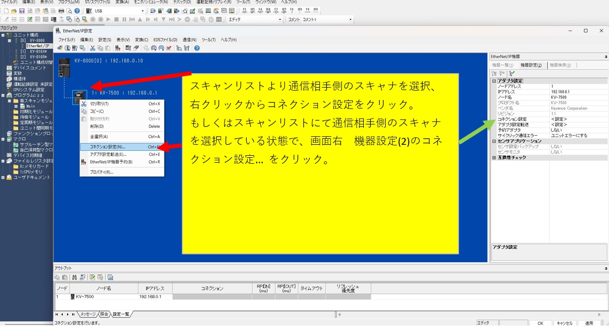Select the KV-8000 scanner unit icon
609x327 pixels.
(x=64, y=67)
